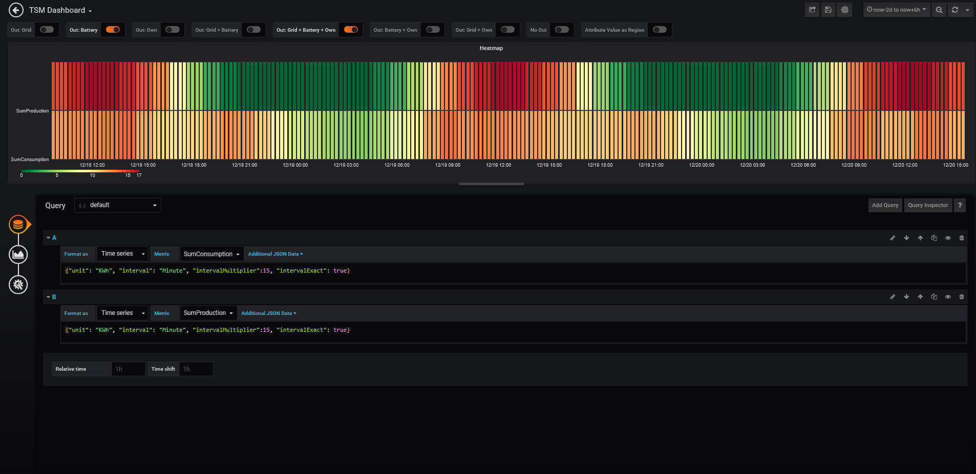Click the Relative time input
Image resolution: width=976 pixels, height=474 pixels.
point(129,369)
